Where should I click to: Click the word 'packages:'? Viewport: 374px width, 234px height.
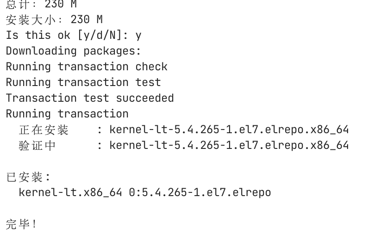coord(112,51)
